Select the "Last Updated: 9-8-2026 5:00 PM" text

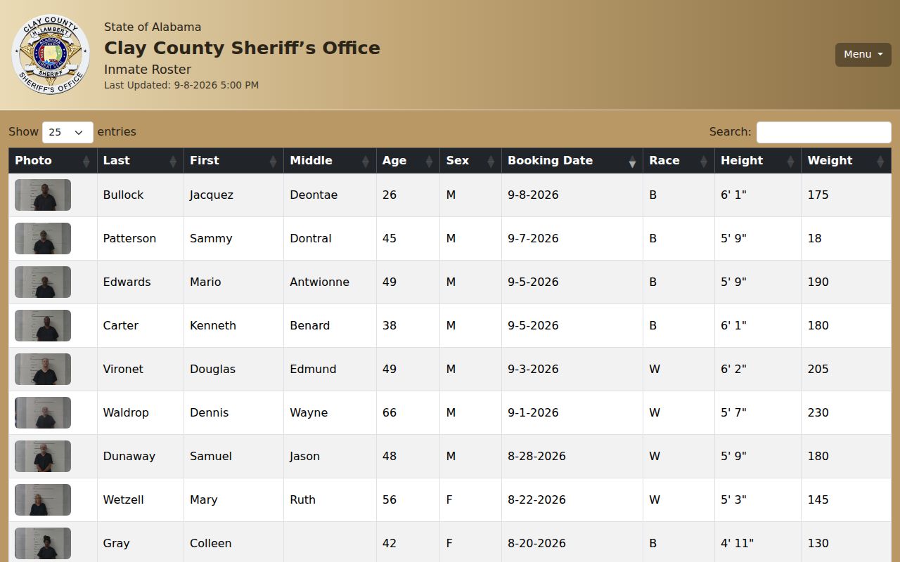pos(181,86)
